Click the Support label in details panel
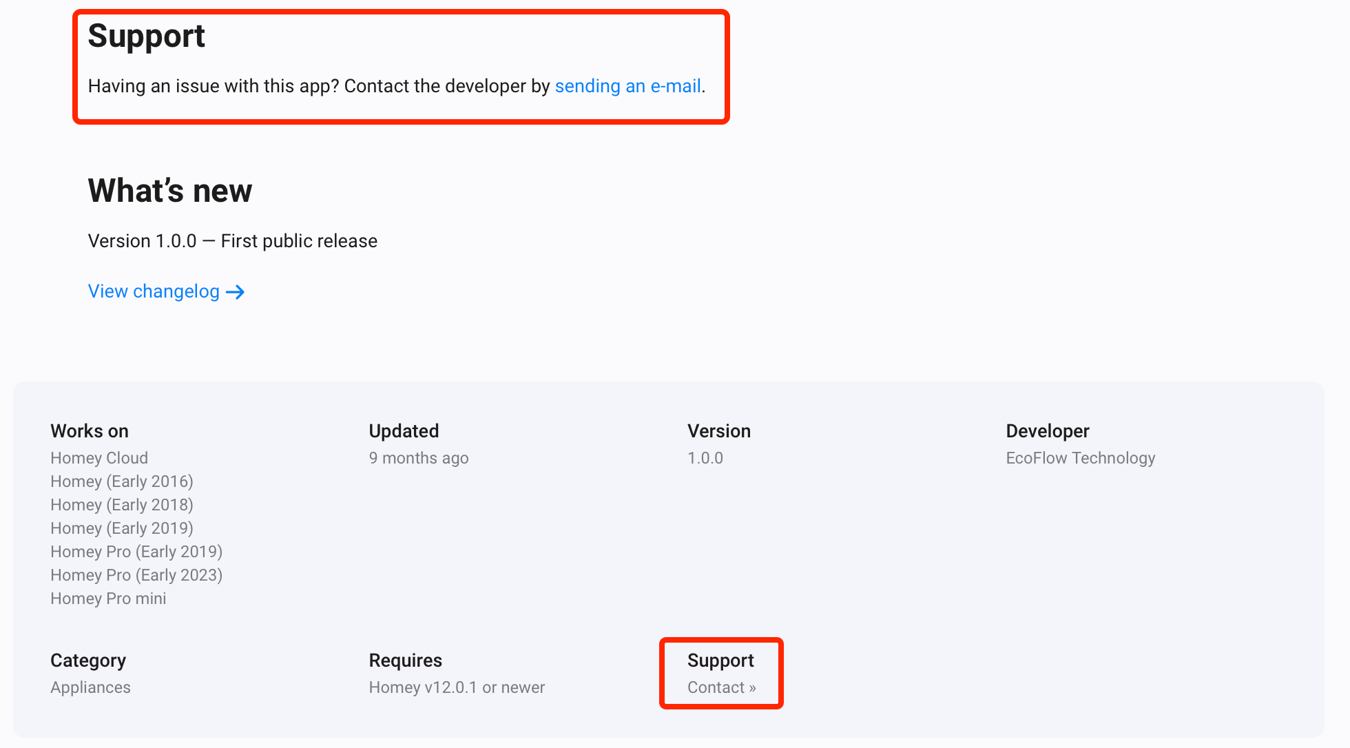The height and width of the screenshot is (748, 1350). click(x=720, y=661)
